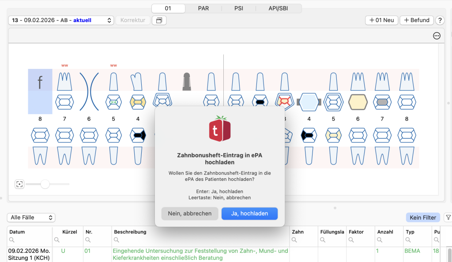The width and height of the screenshot is (452, 262).
Task: Expand the 'Alle Fälle' dropdown
Action: pyautogui.click(x=31, y=217)
